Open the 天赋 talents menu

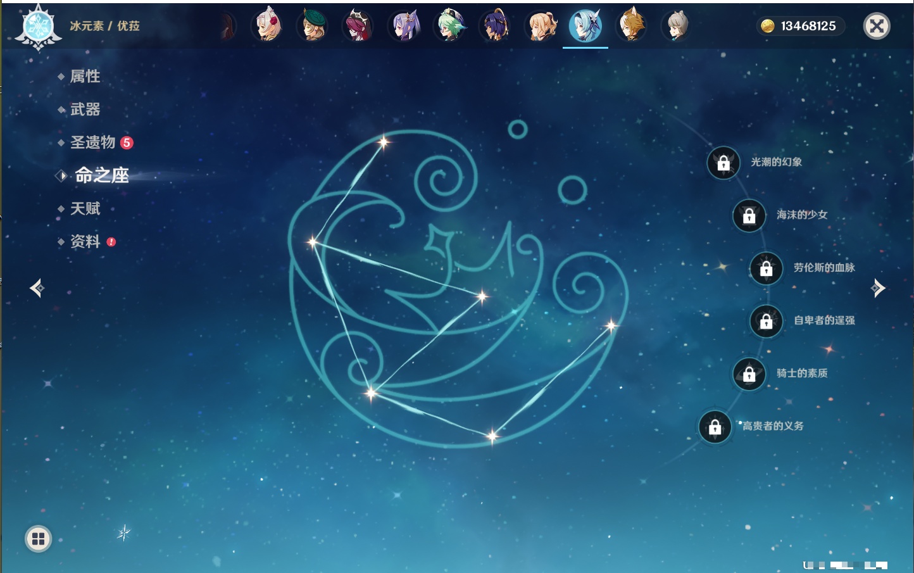tap(85, 208)
